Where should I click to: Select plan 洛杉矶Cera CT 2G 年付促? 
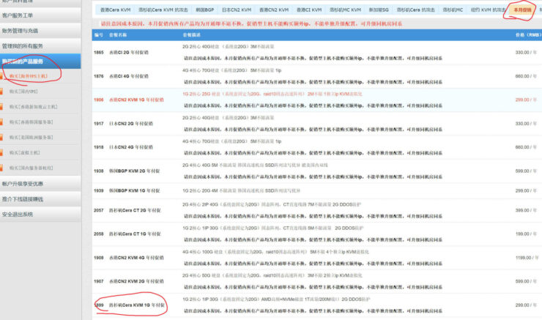click(x=135, y=210)
